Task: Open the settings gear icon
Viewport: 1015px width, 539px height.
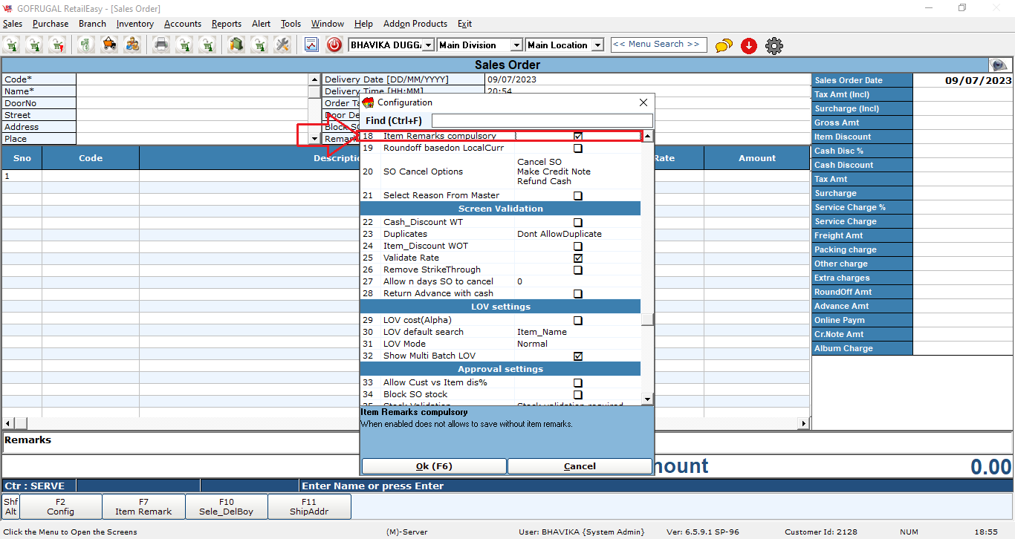Action: (774, 46)
